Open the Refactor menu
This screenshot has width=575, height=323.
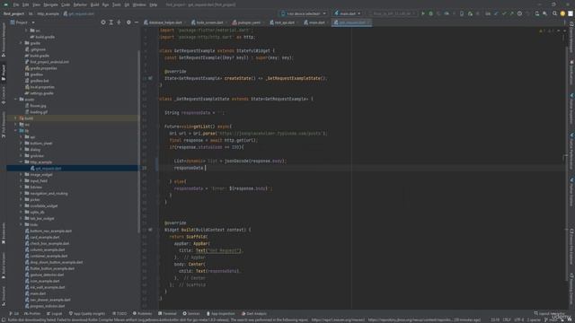tap(80, 4)
